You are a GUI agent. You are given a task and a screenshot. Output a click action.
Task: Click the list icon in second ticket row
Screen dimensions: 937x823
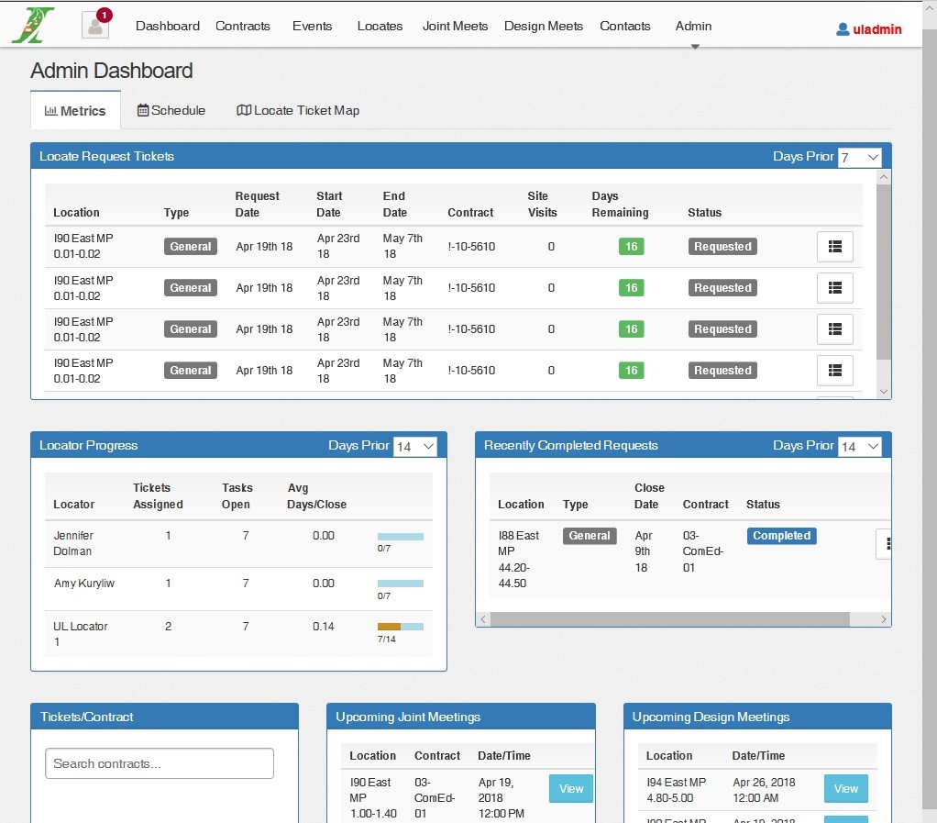(834, 288)
